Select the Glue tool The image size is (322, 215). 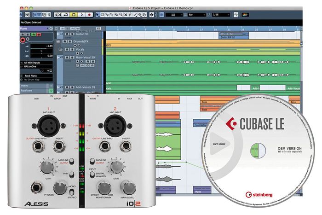pos(111,15)
